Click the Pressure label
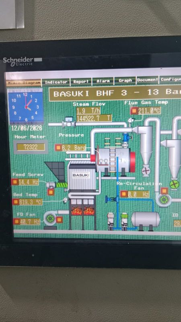The height and width of the screenshot is (322, 181). 71,135
